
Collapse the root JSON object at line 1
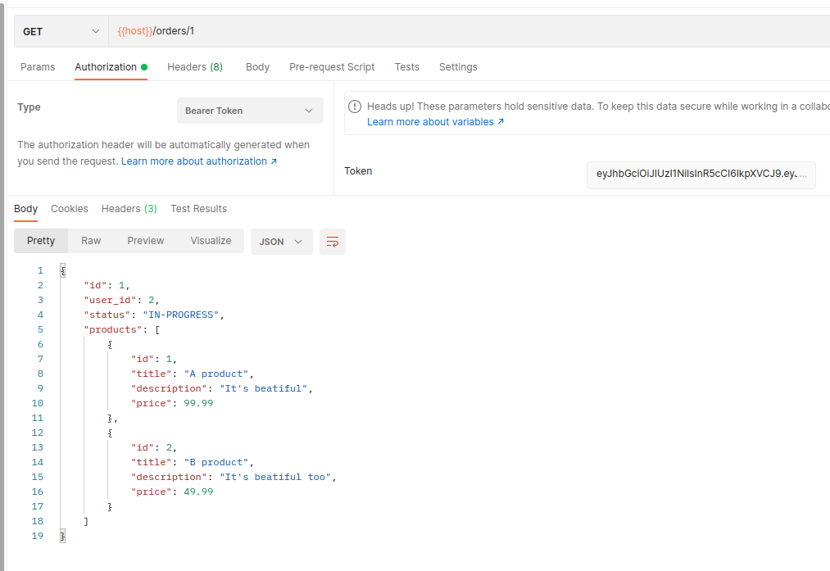click(62, 270)
